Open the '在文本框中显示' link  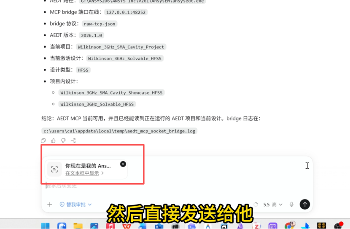tap(84, 173)
